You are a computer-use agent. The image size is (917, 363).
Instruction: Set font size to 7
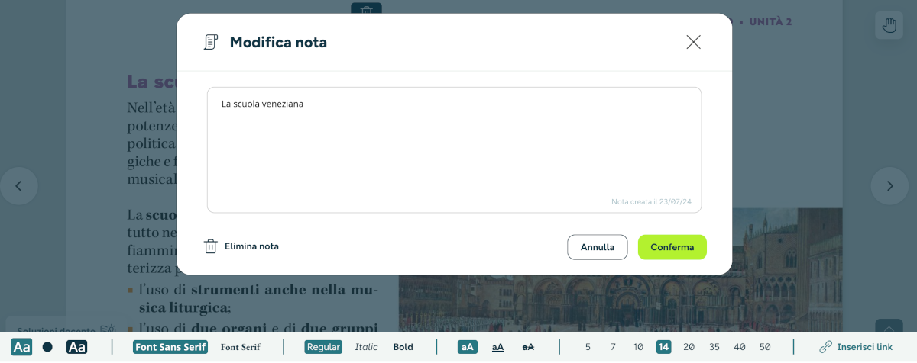tap(613, 347)
